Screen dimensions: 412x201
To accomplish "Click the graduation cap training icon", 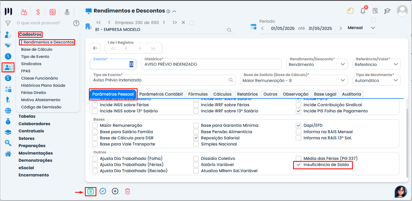I will click(387, 11).
